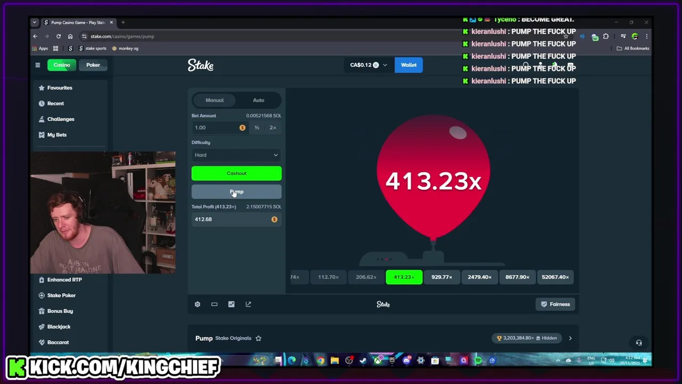Click the 3,203,384.80× top win badge

[x=526, y=338]
